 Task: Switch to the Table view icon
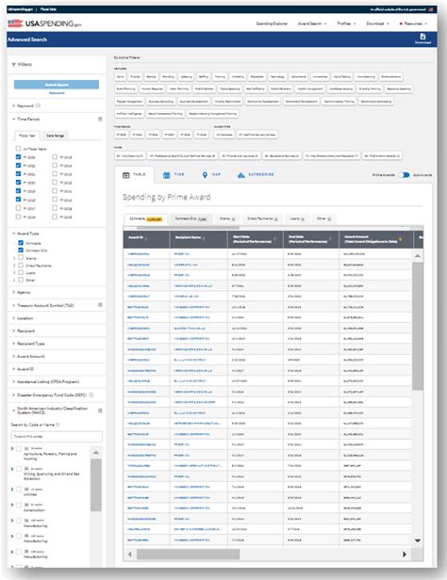[126, 175]
